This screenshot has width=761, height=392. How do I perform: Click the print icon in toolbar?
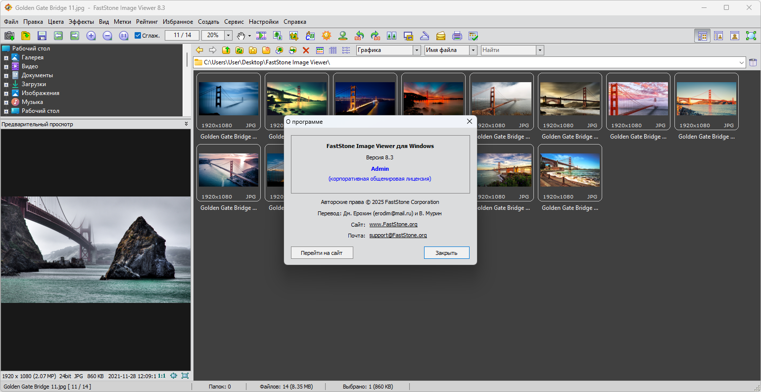point(457,36)
